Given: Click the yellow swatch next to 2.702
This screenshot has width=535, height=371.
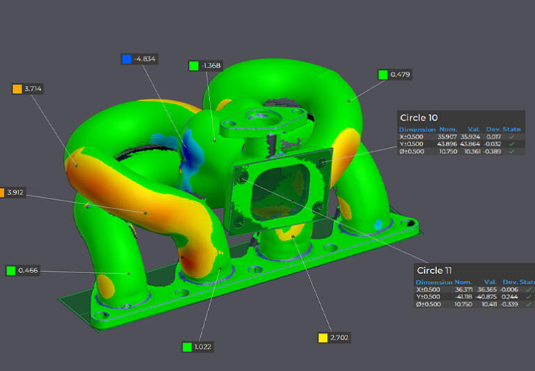Looking at the screenshot, I should pos(323,338).
